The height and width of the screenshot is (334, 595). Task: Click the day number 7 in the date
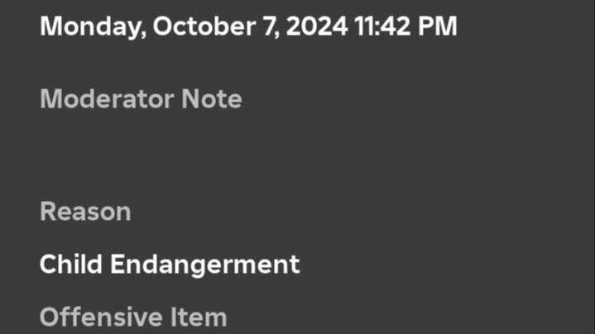(264, 26)
